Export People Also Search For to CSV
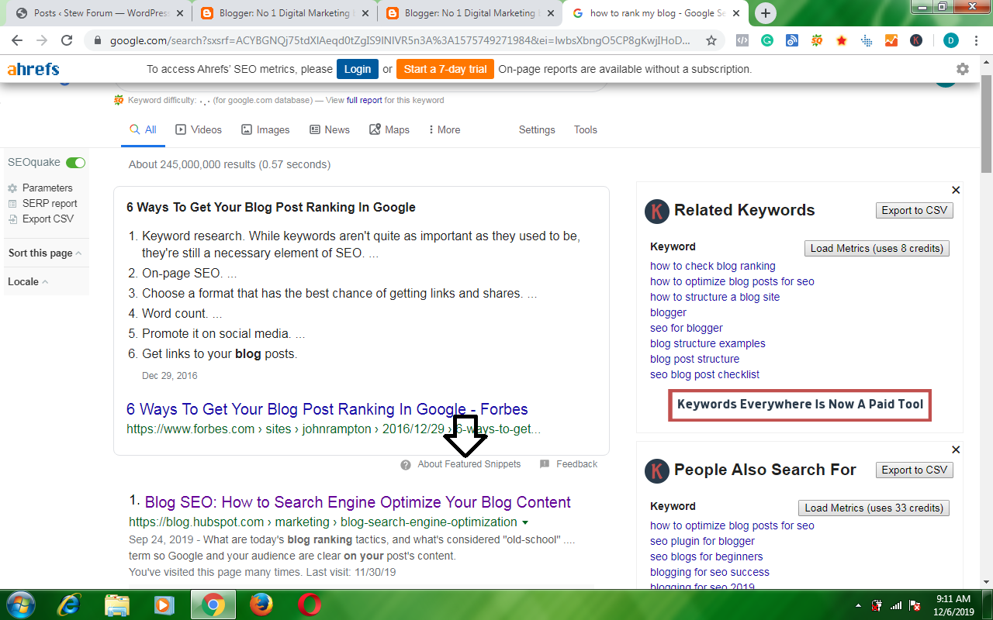The width and height of the screenshot is (993, 620). click(x=914, y=470)
